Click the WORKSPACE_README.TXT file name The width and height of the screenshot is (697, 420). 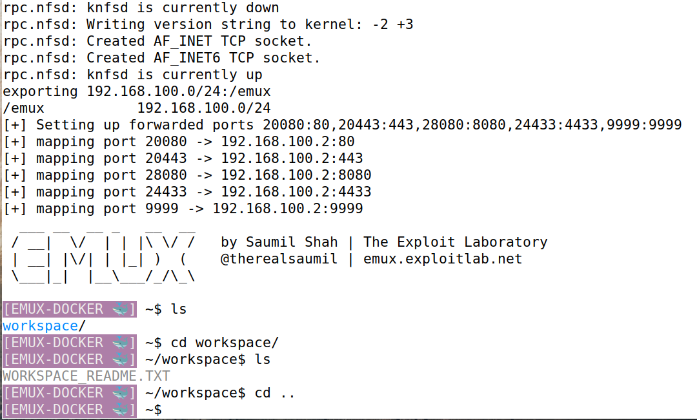click(86, 376)
